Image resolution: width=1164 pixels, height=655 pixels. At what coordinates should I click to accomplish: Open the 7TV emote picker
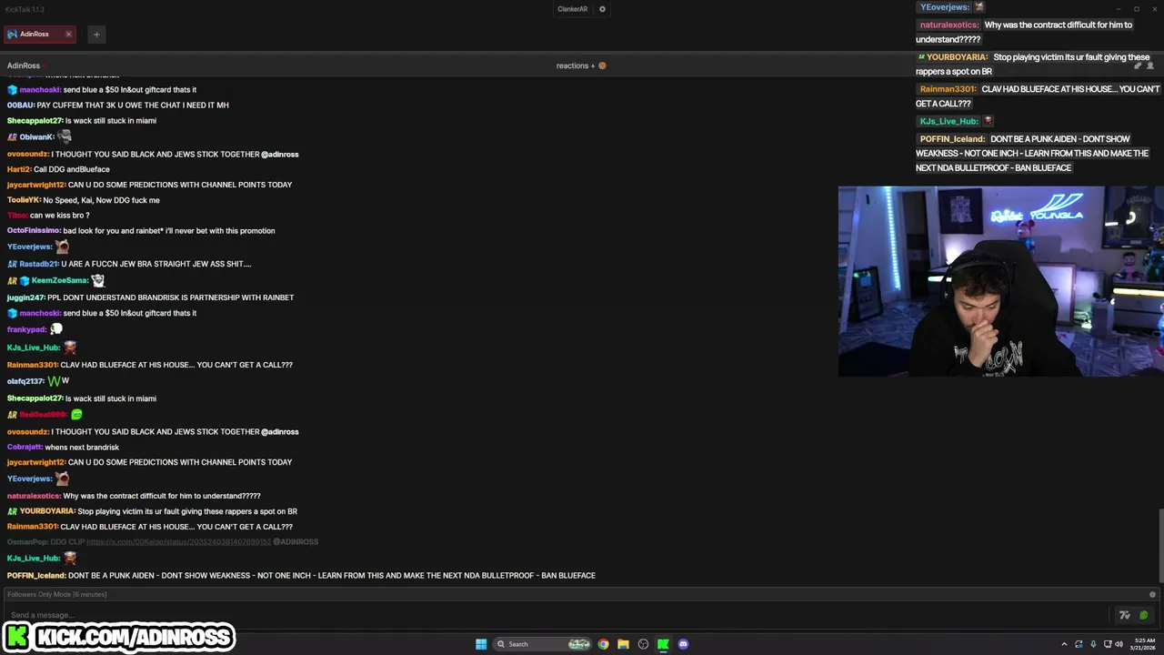coord(1125,615)
